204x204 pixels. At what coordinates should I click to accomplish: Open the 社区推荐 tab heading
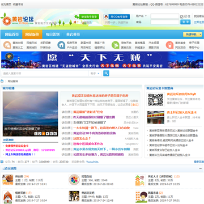(8, 140)
